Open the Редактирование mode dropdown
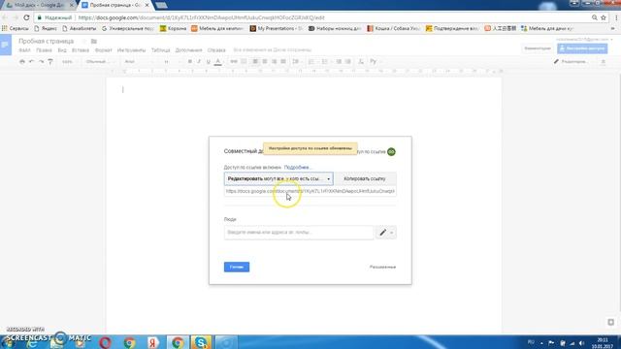 point(572,62)
